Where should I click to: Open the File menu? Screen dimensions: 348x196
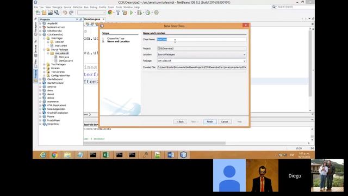pos(36,7)
